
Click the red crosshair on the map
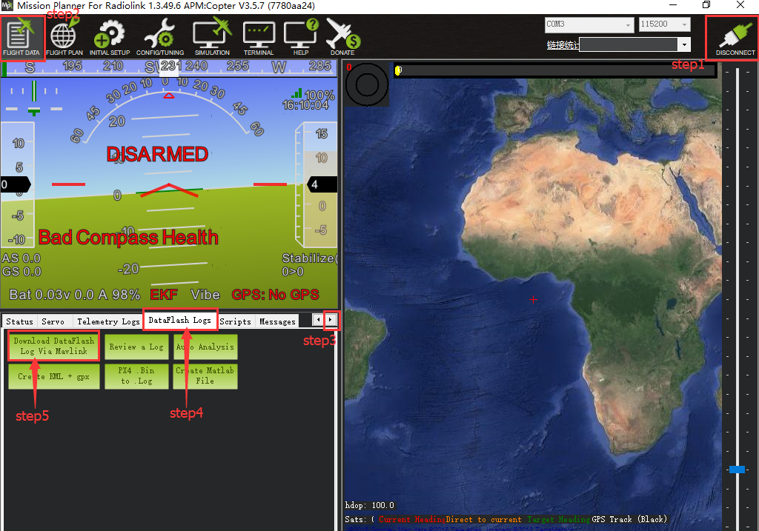point(533,299)
